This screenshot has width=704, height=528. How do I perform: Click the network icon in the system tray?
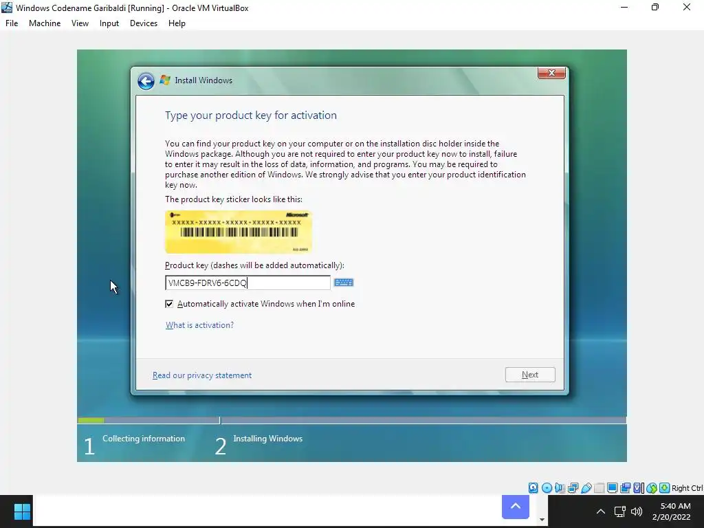tap(620, 511)
